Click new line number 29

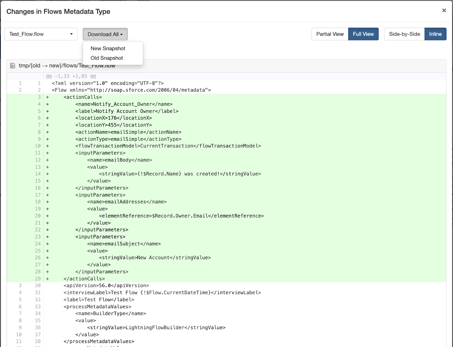pyautogui.click(x=38, y=279)
